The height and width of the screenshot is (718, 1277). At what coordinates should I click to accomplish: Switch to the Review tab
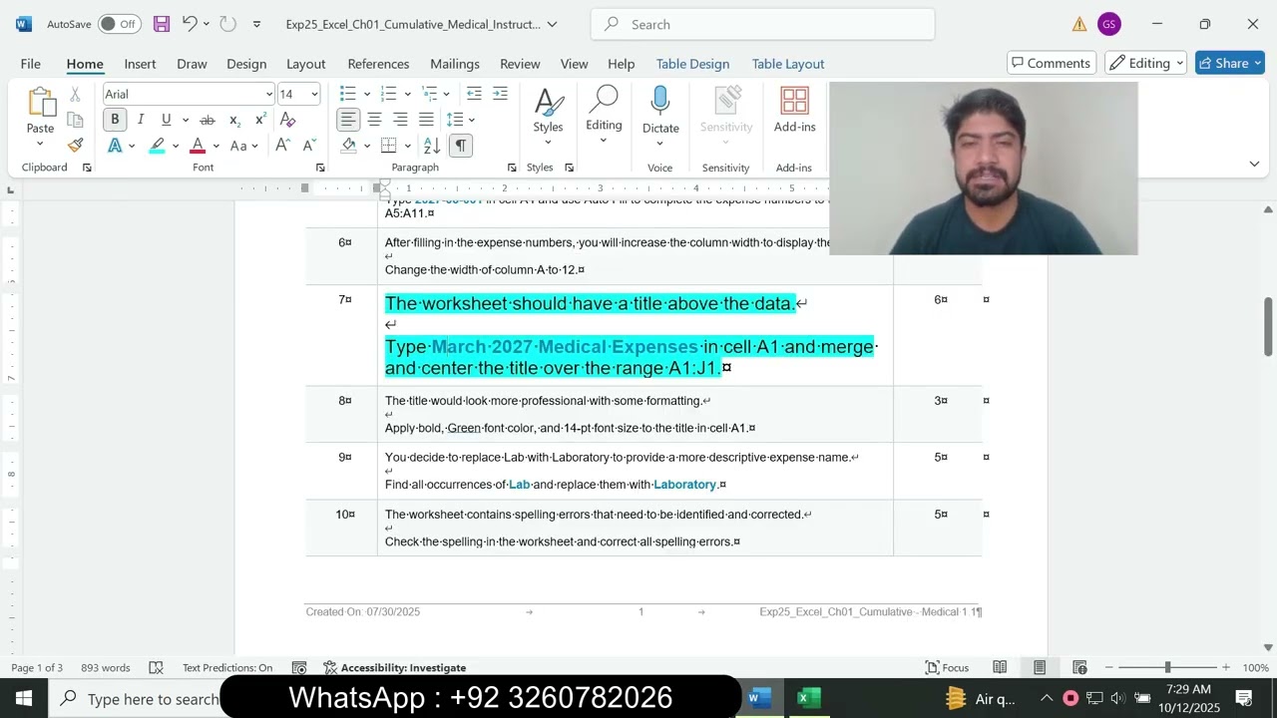click(520, 63)
